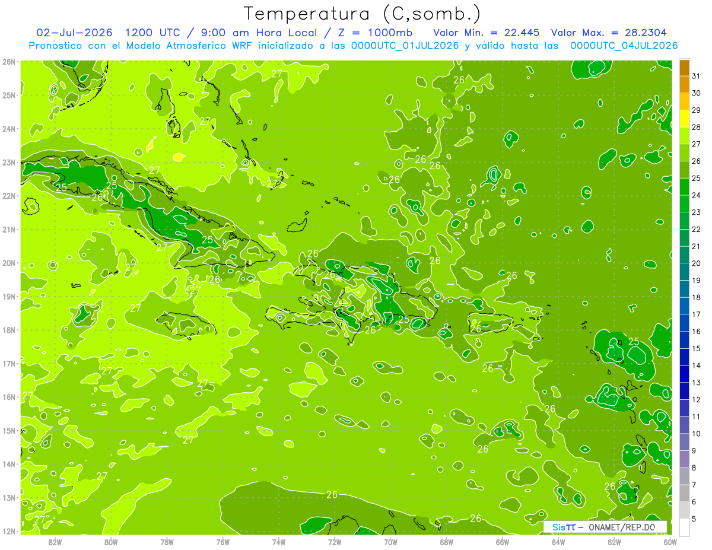712x550 pixels.
Task: Click the latitude axis label 12N
Action: (x=9, y=531)
